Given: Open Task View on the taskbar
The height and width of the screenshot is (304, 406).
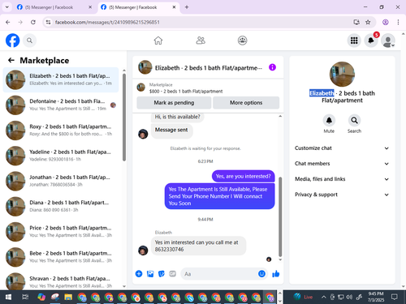Looking at the screenshot, I should pos(25,298).
